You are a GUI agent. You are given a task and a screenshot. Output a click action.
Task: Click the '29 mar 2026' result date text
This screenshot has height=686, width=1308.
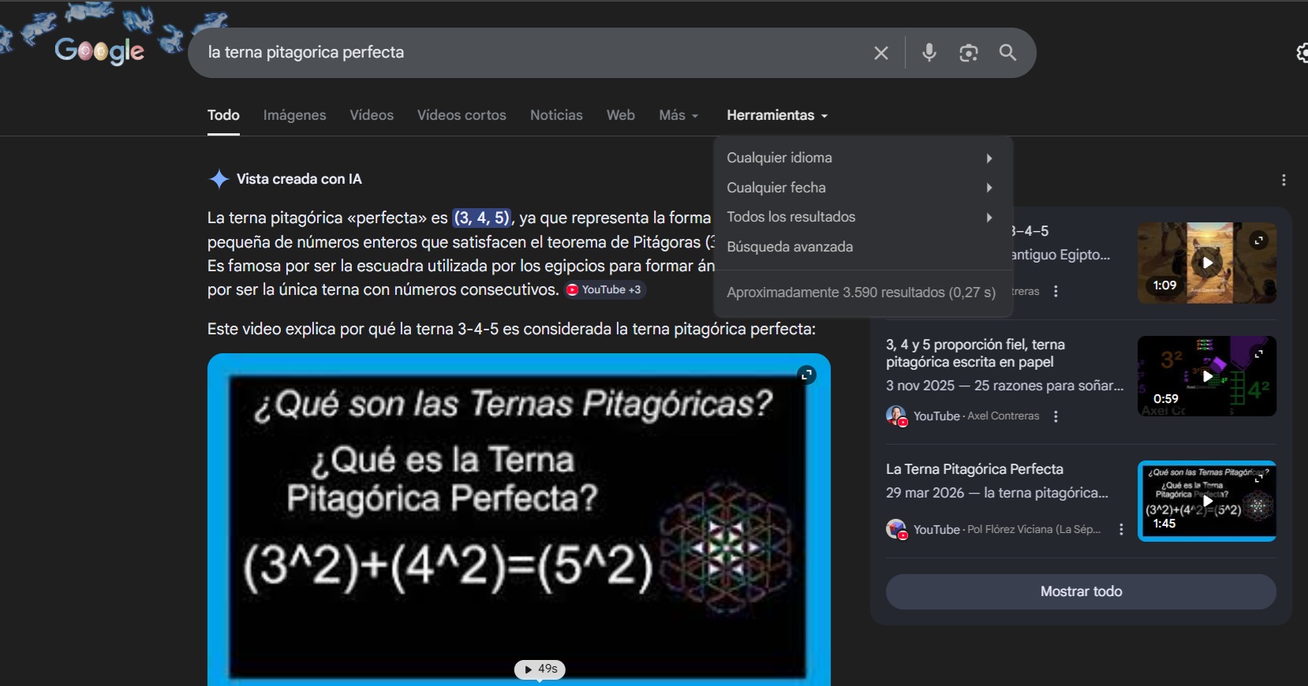925,493
